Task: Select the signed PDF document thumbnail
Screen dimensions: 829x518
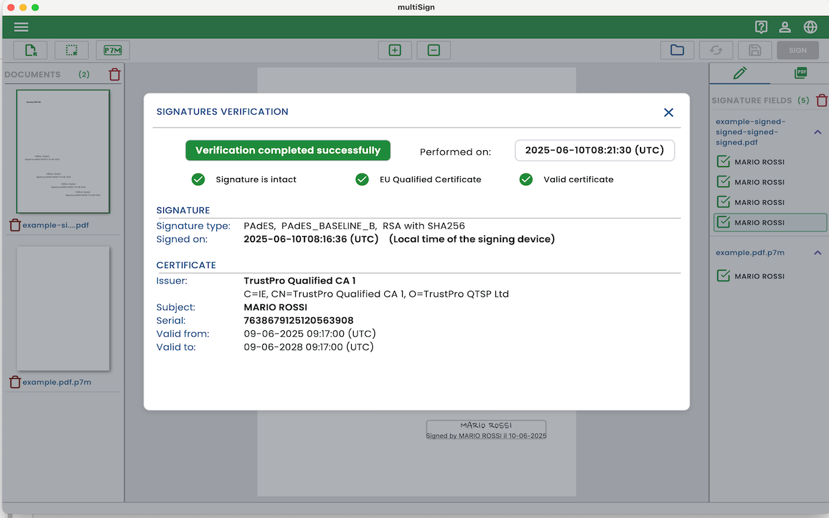Action: pos(63,152)
